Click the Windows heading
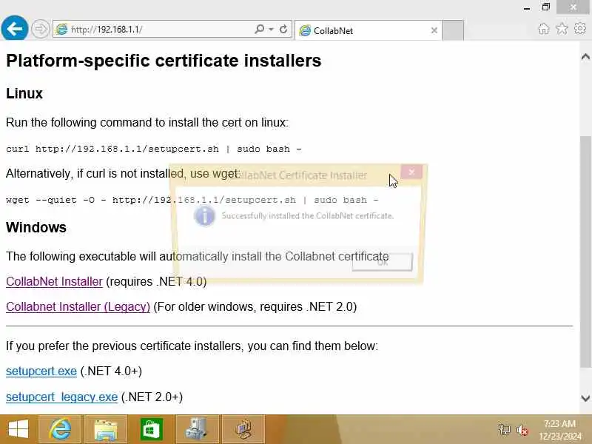This screenshot has height=444, width=592. click(36, 227)
